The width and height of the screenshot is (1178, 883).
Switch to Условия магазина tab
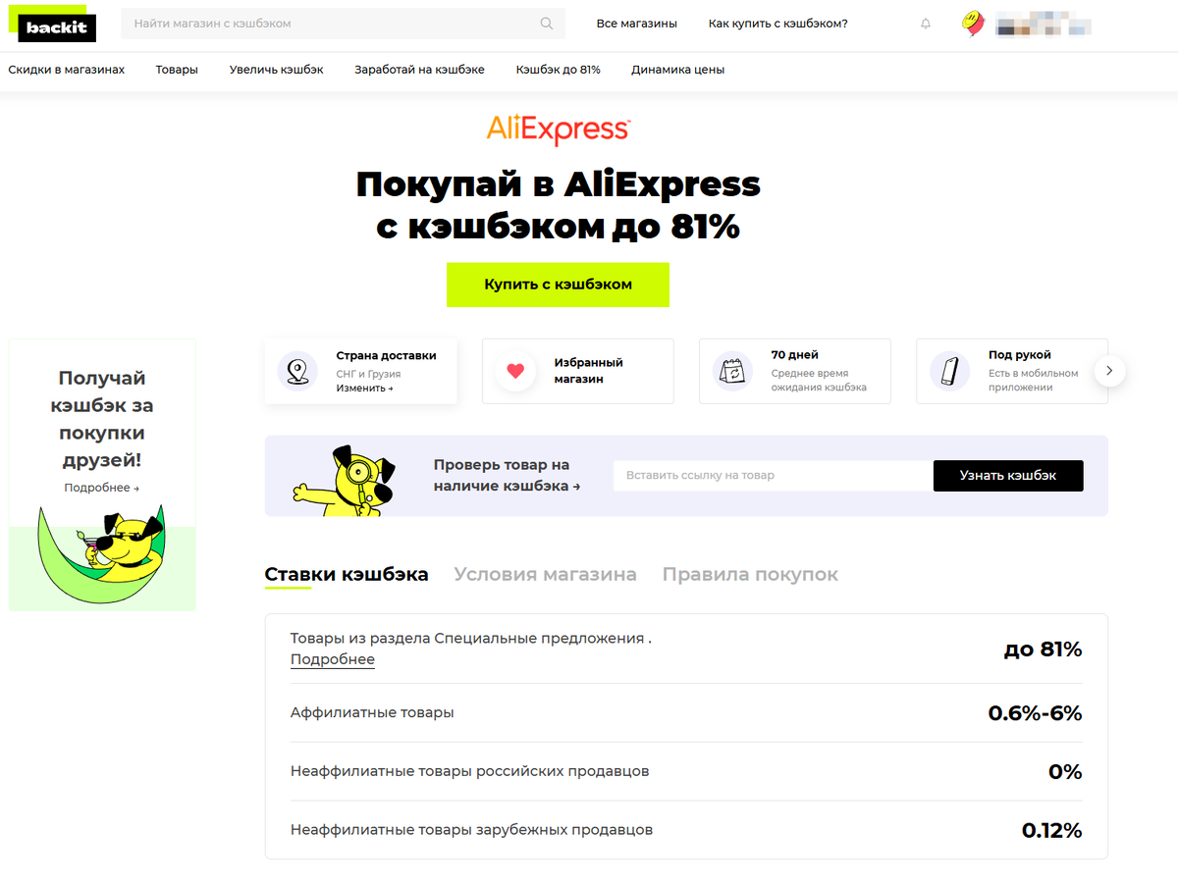(545, 575)
